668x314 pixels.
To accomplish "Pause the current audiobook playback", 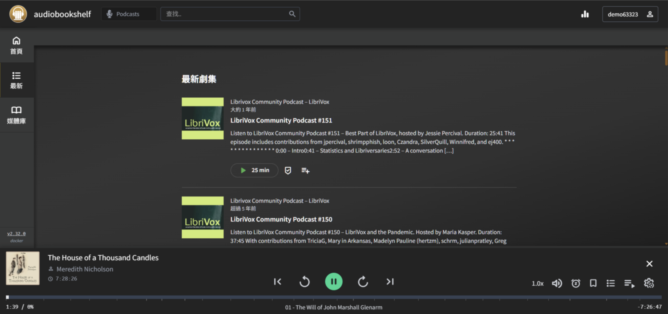I will click(333, 281).
